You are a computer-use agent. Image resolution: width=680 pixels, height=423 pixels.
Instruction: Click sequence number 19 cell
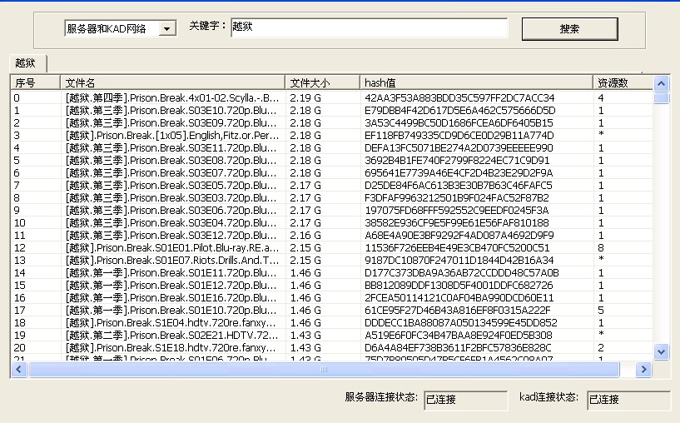pos(20,336)
